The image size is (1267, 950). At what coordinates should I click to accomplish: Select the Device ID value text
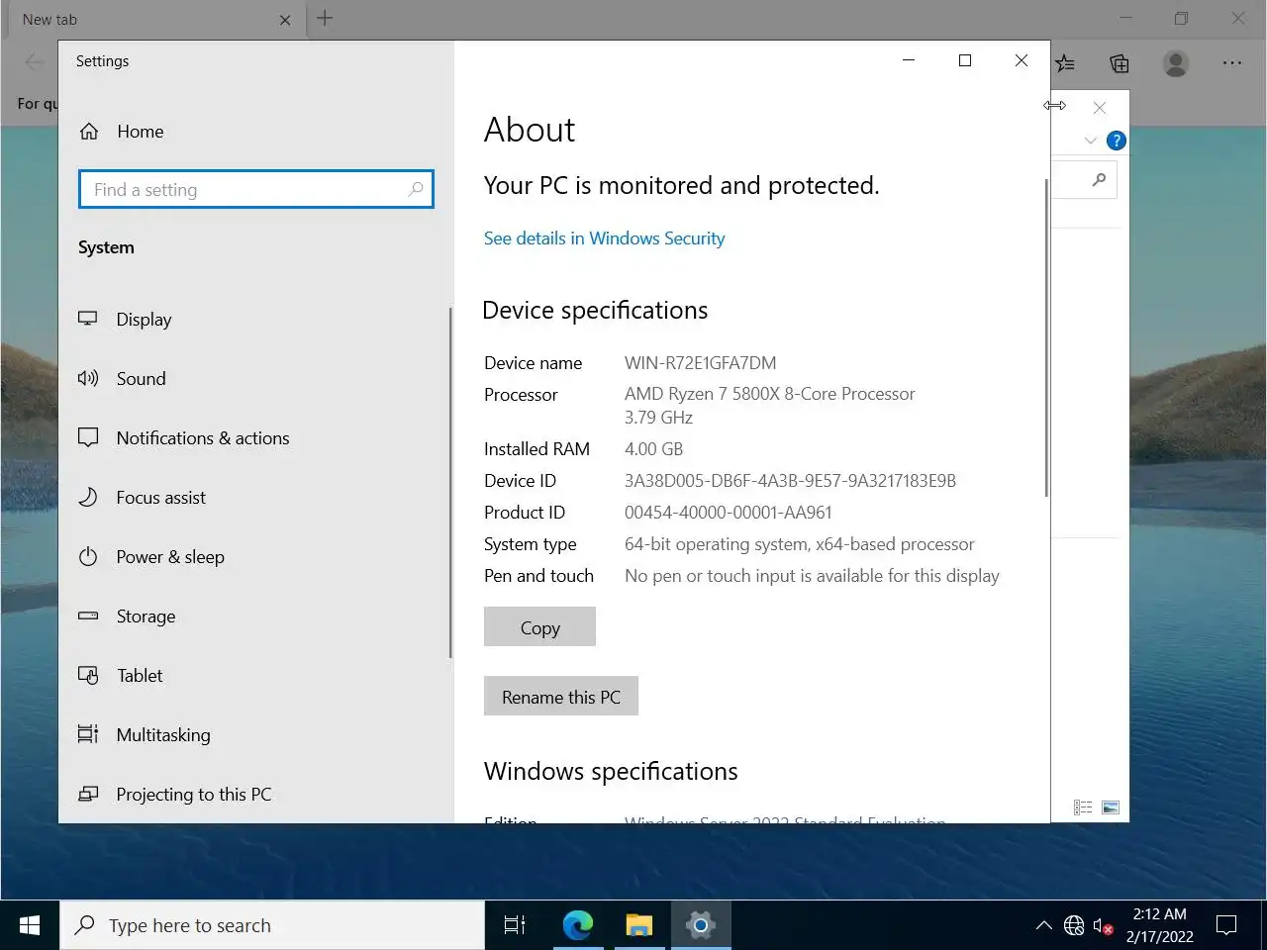[790, 481]
